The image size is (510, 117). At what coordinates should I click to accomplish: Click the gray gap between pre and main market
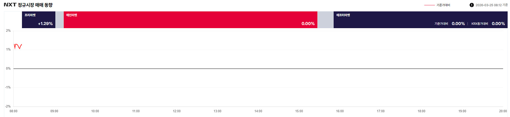[x=59, y=20]
